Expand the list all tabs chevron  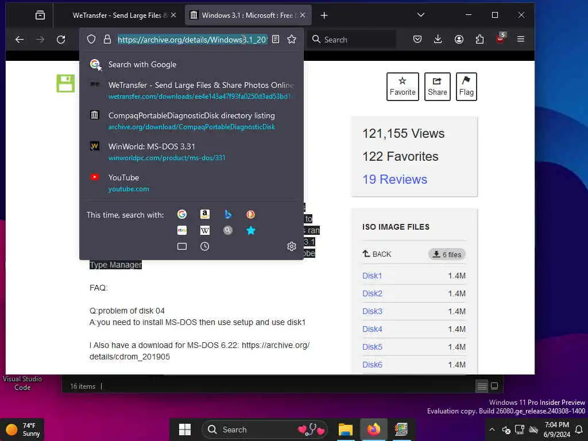tap(421, 15)
